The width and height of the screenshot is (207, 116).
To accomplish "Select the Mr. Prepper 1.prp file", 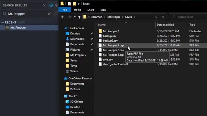I will pyautogui.click(x=113, y=45).
